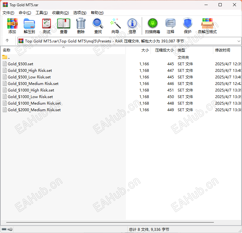Screen dimensions: 242x233
Task: Click the status bar total '总计 8 文件, 9,336 字节'
Action: click(x=149, y=230)
